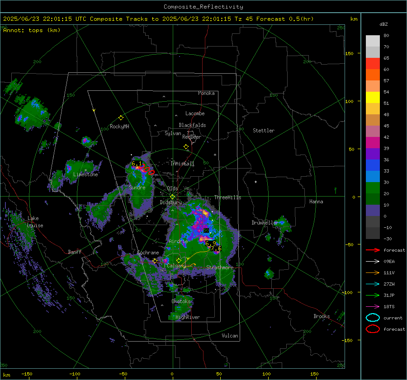
Task: Select the green 31JP track arrow
Action: pyautogui.click(x=373, y=295)
